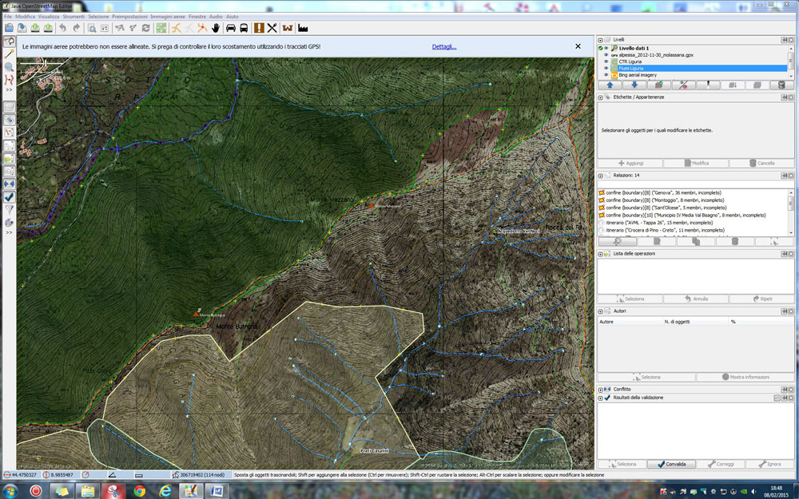This screenshot has height=499, width=799.
Task: Collapse the Livelli panel
Action: [601, 39]
